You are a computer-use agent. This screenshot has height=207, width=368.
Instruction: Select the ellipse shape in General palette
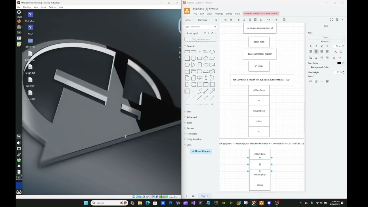click(212, 52)
